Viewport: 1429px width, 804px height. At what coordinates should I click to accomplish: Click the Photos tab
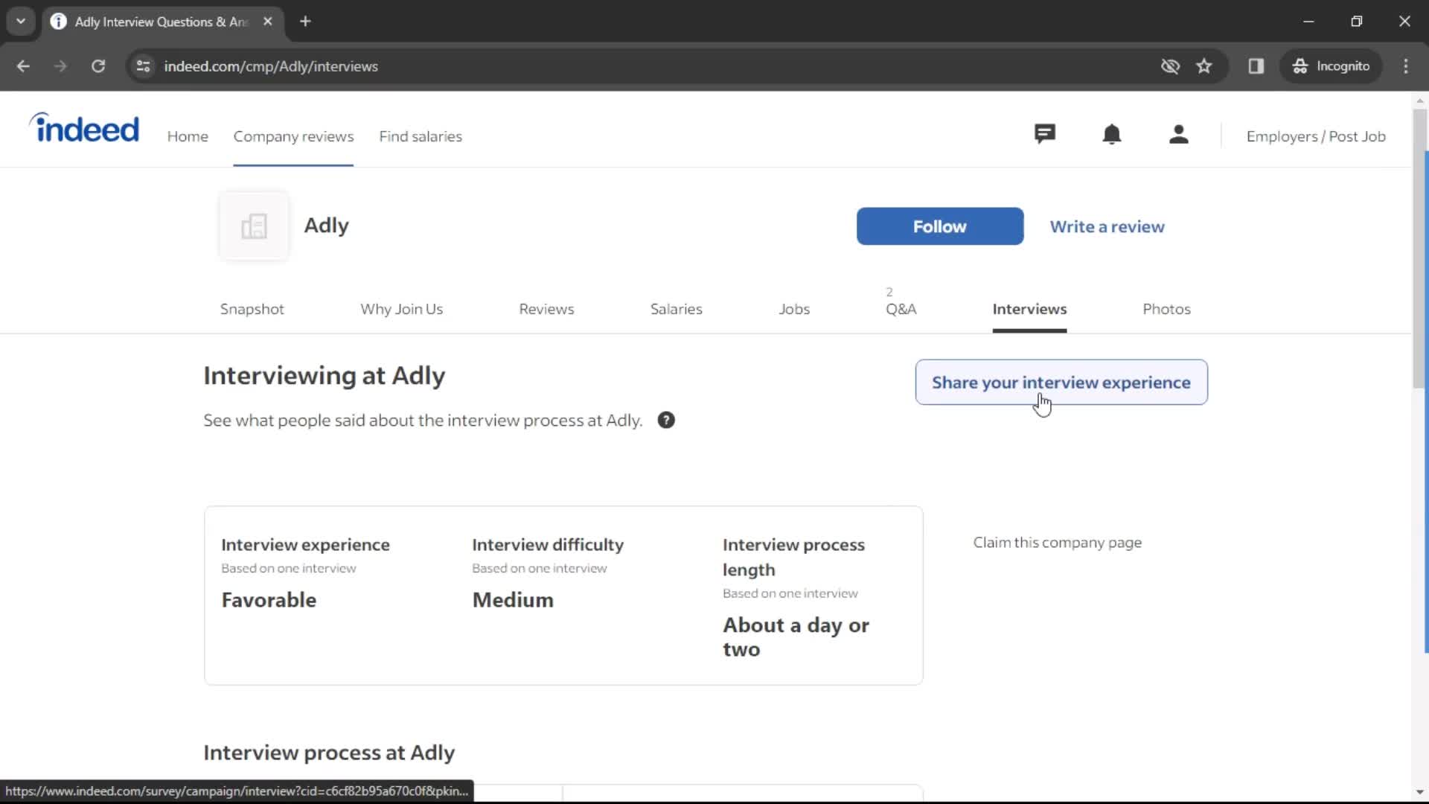1166,308
